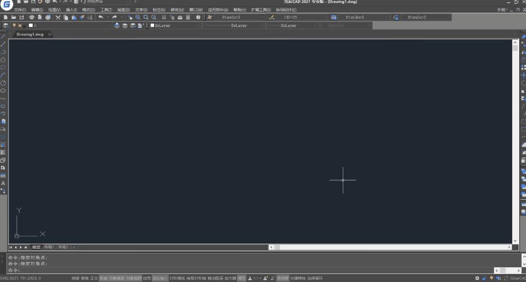Select the Polygon tool on left toolbar
Image resolution: width=526 pixels, height=282 pixels.
tap(3, 60)
